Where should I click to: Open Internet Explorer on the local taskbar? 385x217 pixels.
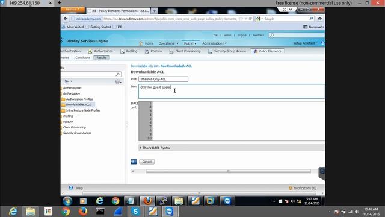coord(13,212)
